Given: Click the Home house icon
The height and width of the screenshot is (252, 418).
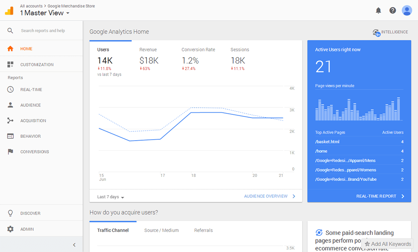Looking at the screenshot, I should [x=10, y=49].
